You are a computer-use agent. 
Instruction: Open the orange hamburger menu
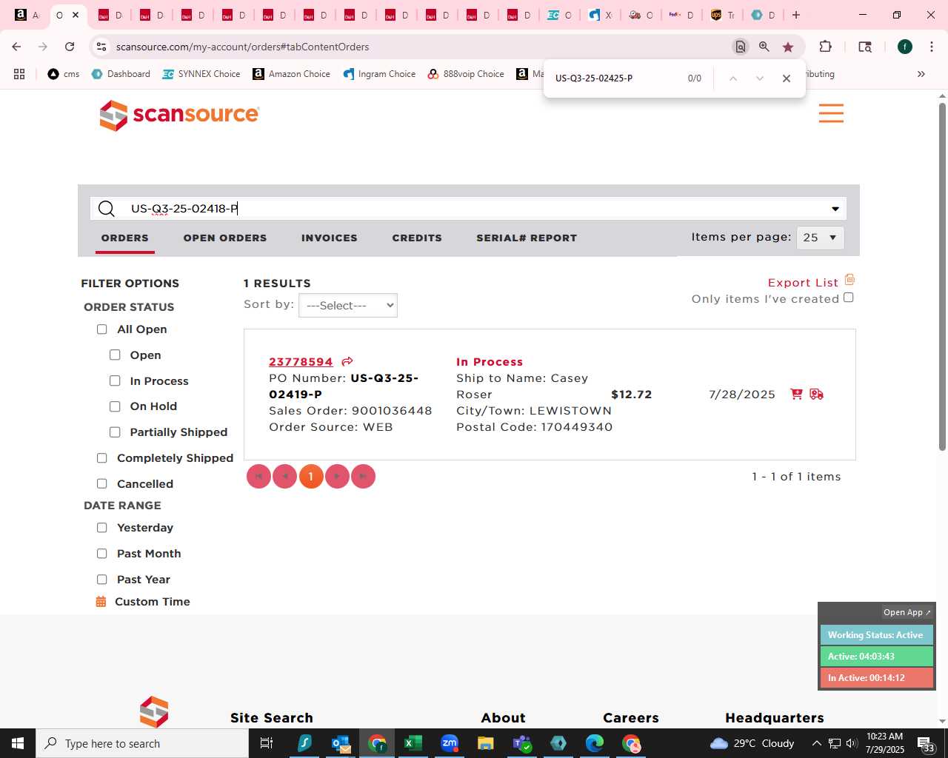coord(831,113)
